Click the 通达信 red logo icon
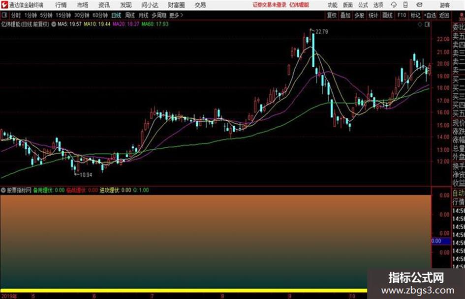465x299 pixels. (x=4, y=5)
